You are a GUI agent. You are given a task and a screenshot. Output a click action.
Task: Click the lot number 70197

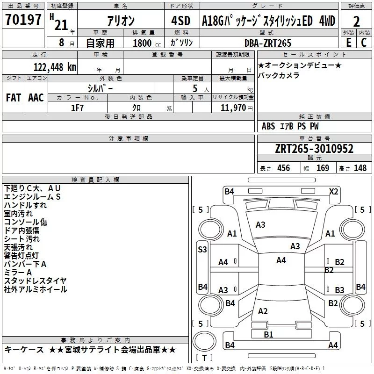coord(23,19)
